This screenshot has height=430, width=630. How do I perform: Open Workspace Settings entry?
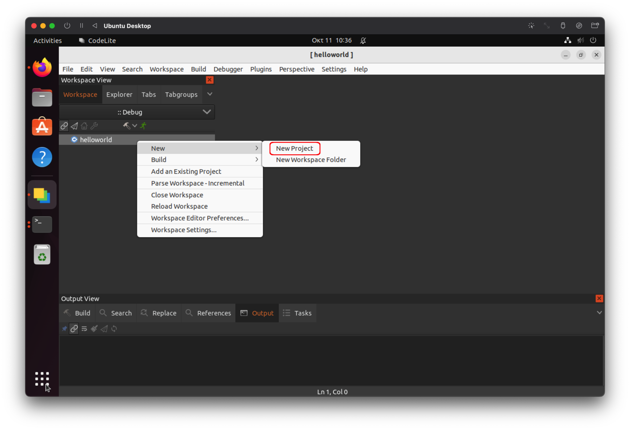(x=200, y=230)
